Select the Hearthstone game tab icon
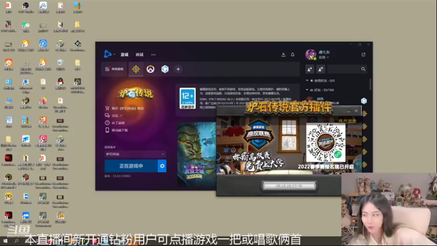Screen dimensions: 437x246 click(136, 69)
